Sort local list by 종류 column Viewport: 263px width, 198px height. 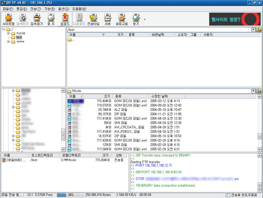130,96
